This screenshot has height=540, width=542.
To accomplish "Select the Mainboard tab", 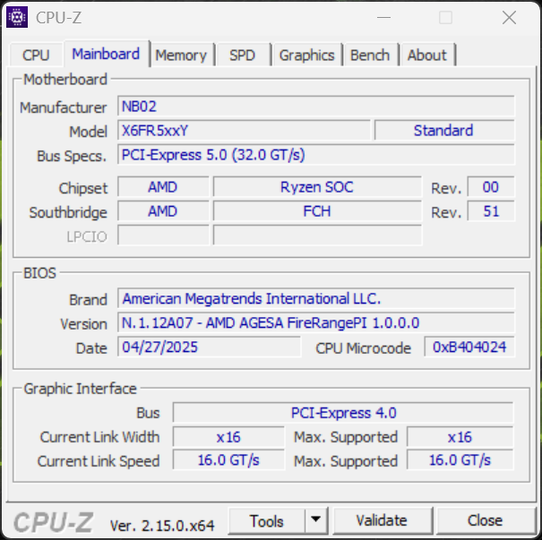I will click(106, 54).
